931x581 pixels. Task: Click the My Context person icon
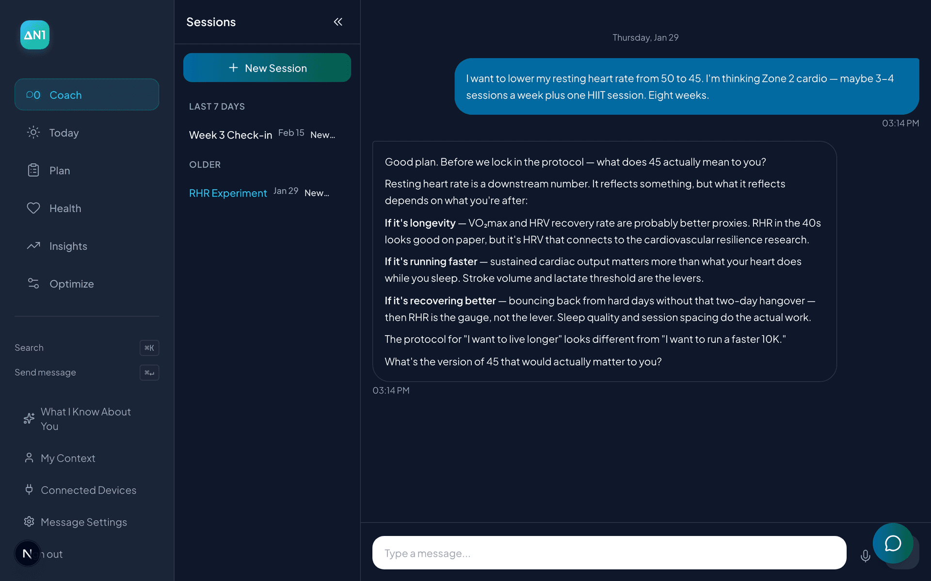(29, 458)
